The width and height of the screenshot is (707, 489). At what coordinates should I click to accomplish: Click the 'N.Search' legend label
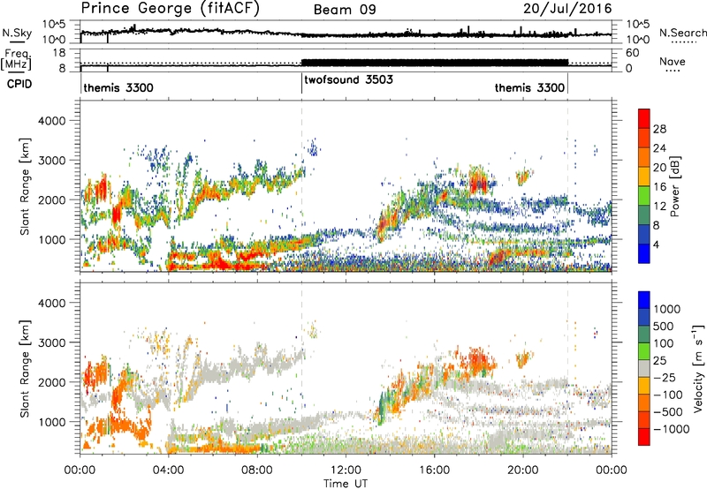[683, 33]
